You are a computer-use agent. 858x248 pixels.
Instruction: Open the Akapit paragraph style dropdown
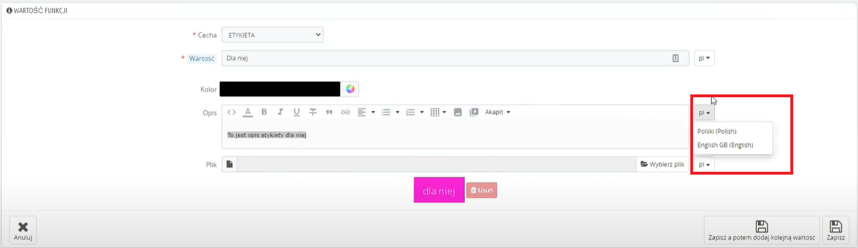(x=498, y=112)
